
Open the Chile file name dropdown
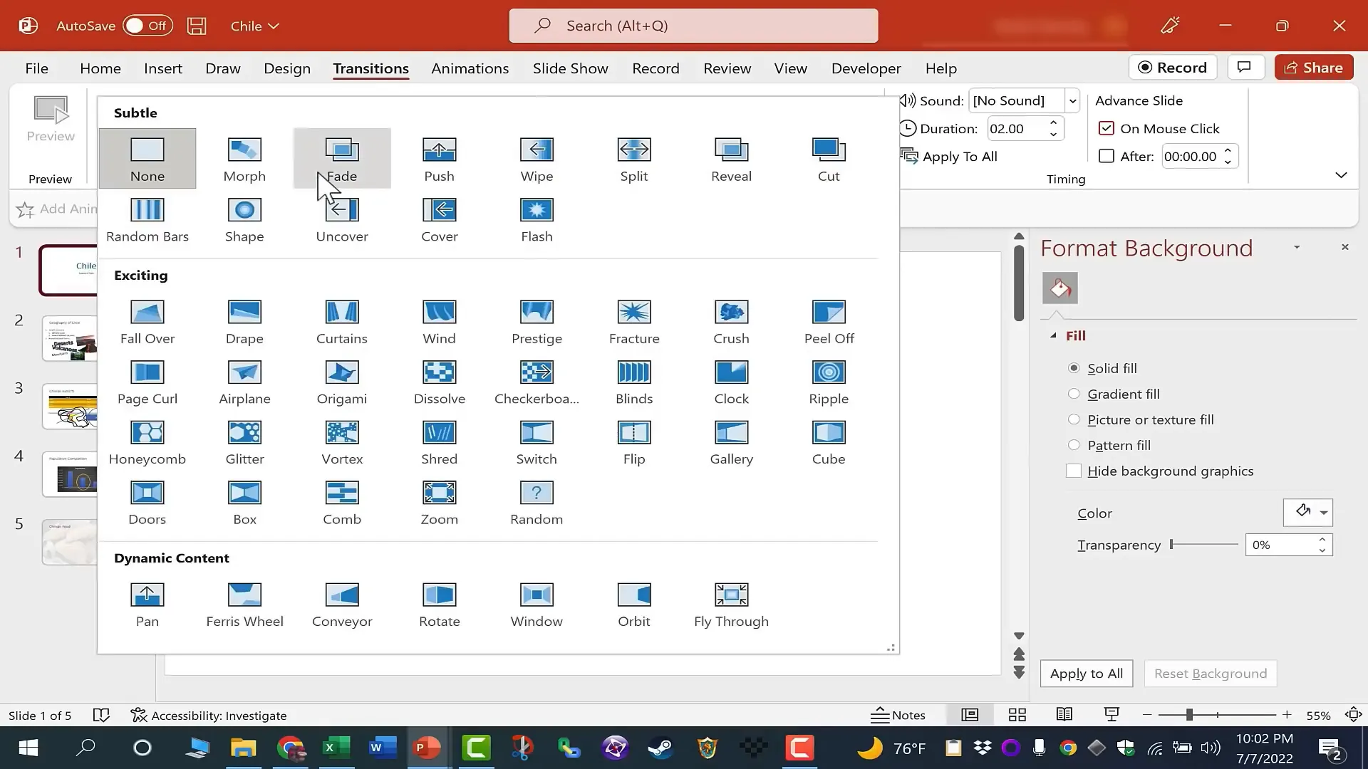pos(254,26)
